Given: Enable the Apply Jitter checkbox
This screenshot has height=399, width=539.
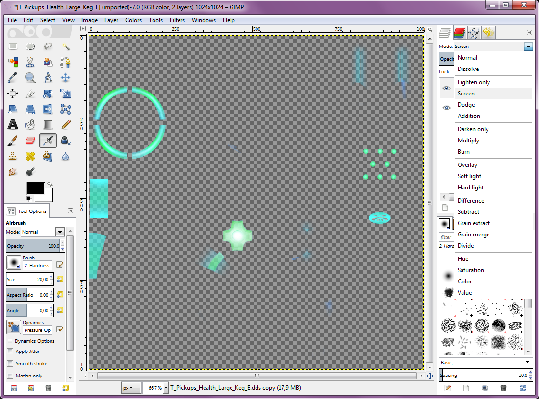Looking at the screenshot, I should coord(10,352).
